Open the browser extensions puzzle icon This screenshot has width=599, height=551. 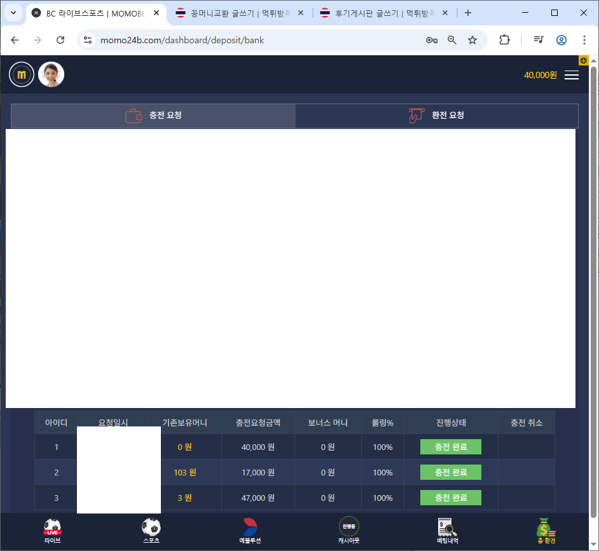coord(504,40)
